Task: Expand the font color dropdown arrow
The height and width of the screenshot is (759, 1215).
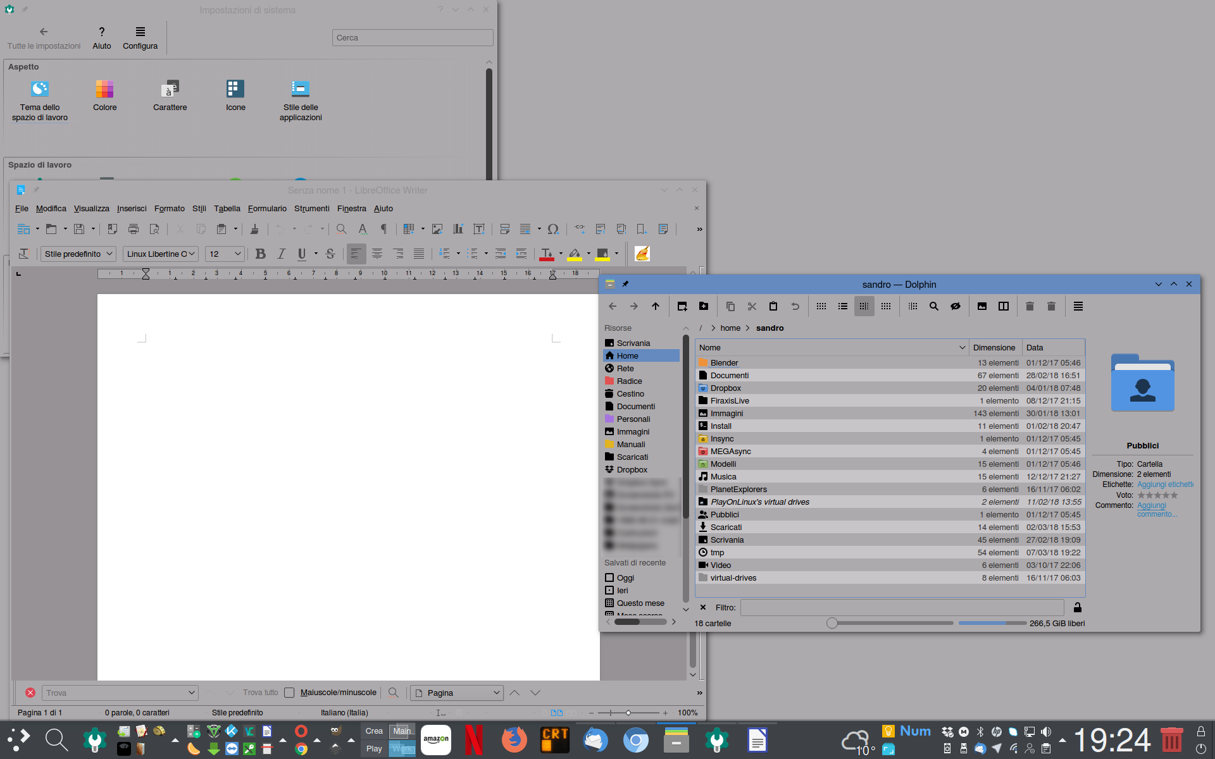Action: (x=561, y=254)
